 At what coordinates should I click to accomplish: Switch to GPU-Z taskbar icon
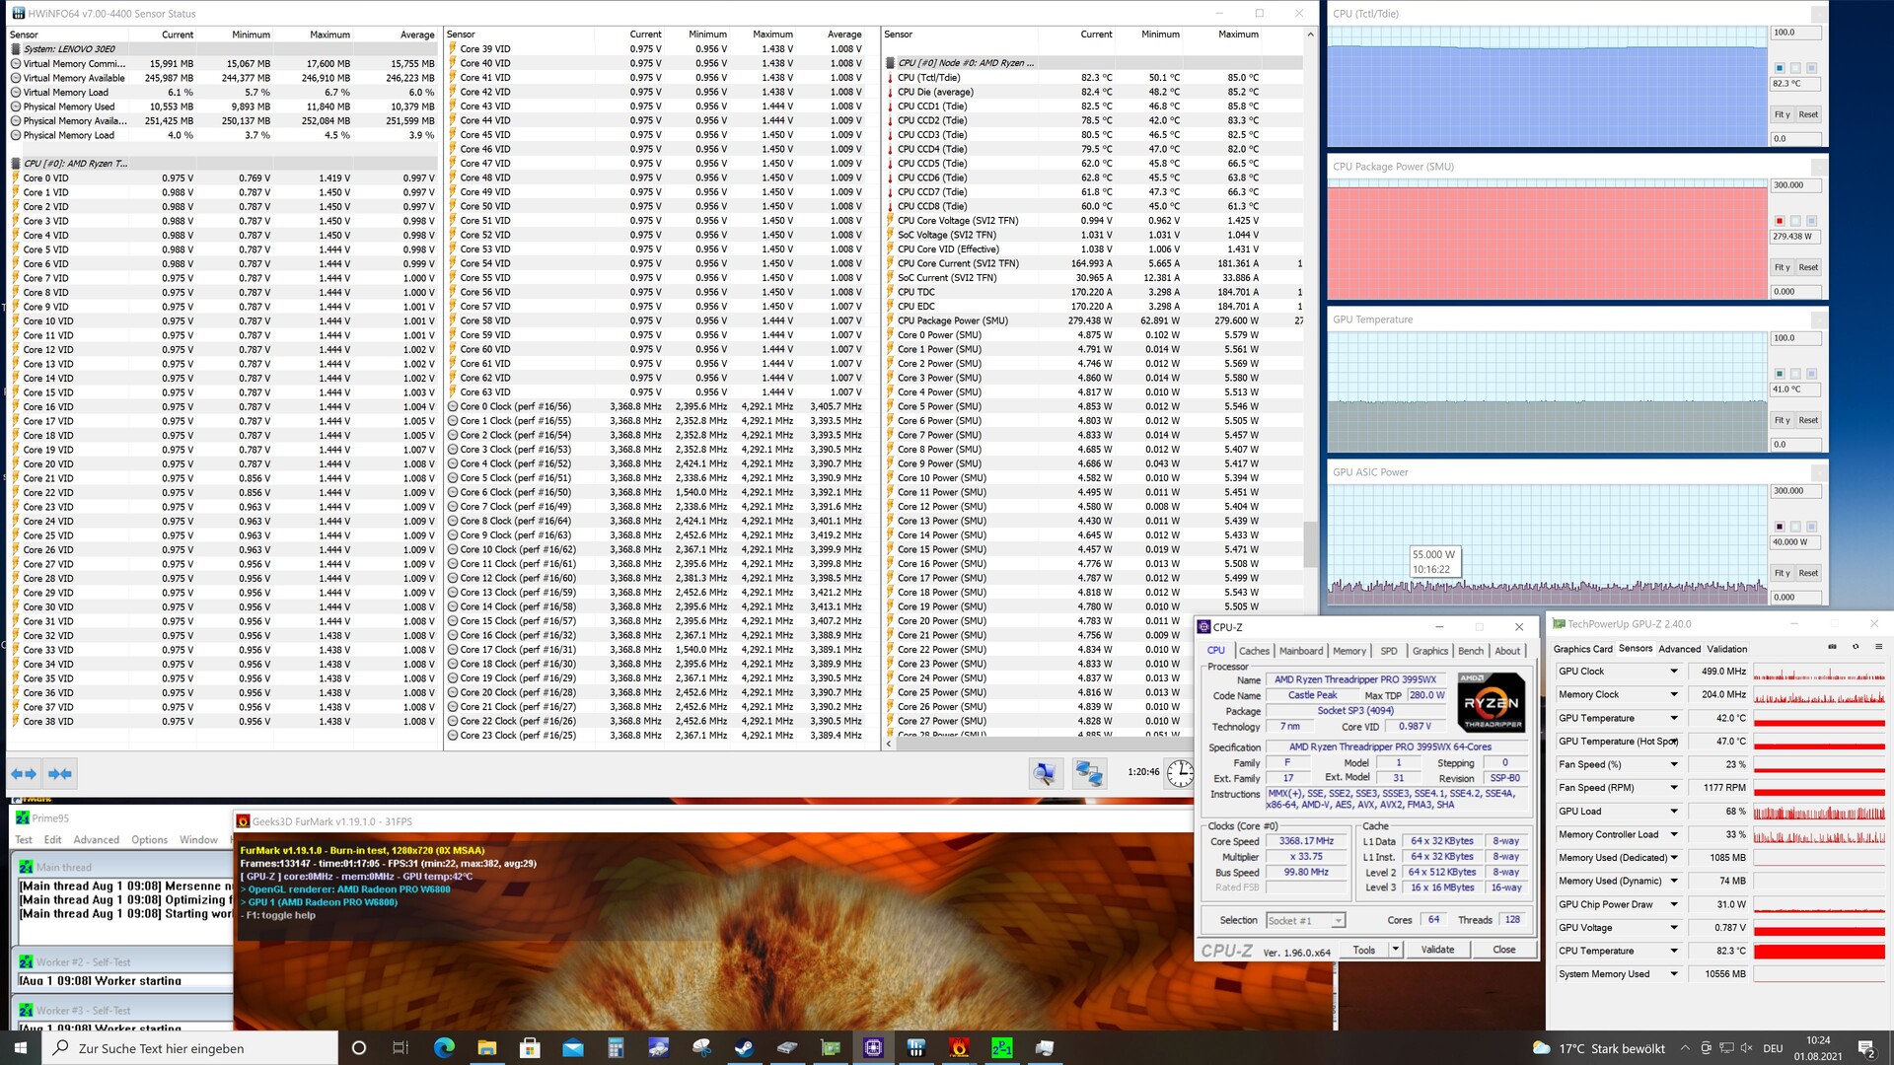(831, 1047)
